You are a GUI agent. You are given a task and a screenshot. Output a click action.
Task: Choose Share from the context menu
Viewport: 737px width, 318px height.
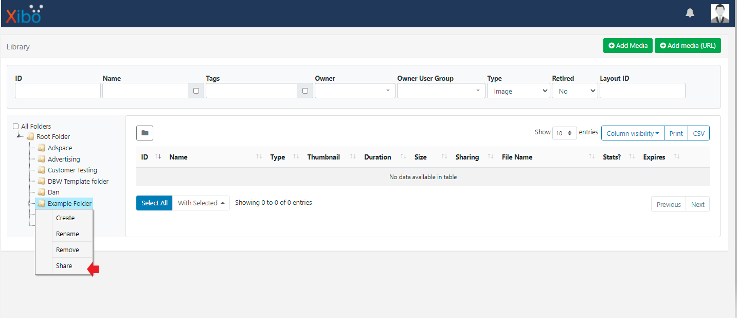point(64,266)
